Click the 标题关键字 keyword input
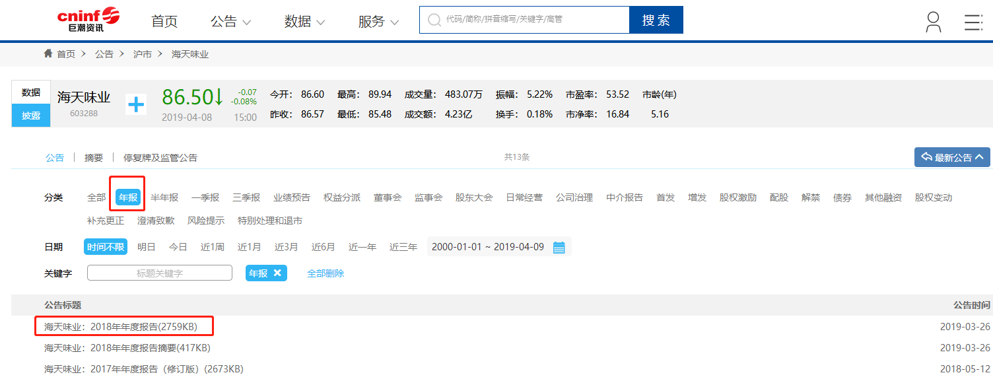 160,273
